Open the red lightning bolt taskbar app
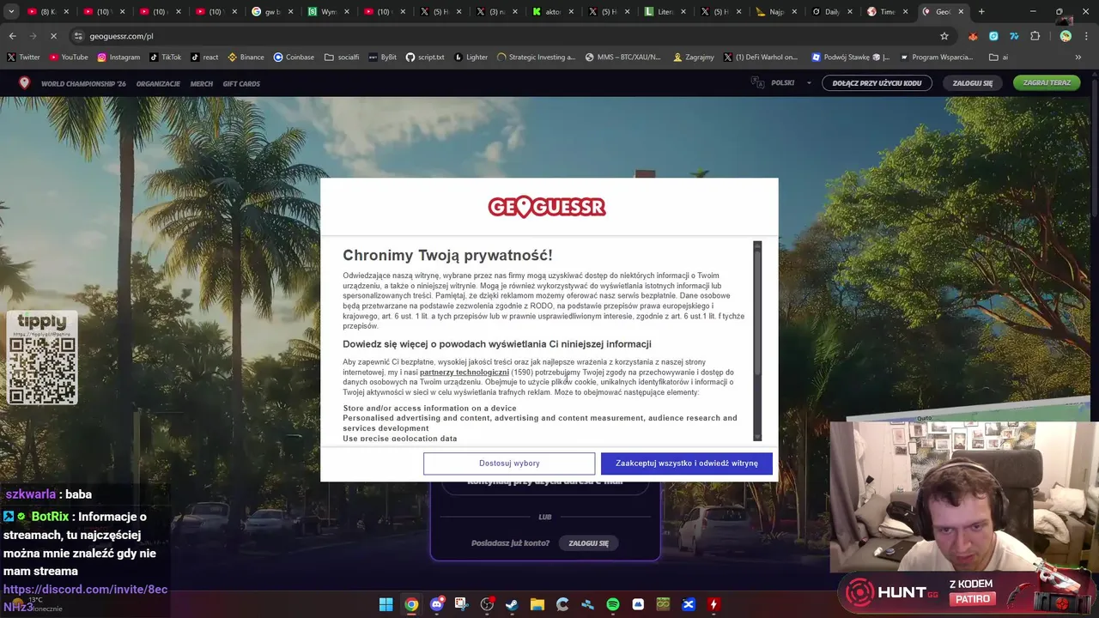This screenshot has height=618, width=1099. 713,604
